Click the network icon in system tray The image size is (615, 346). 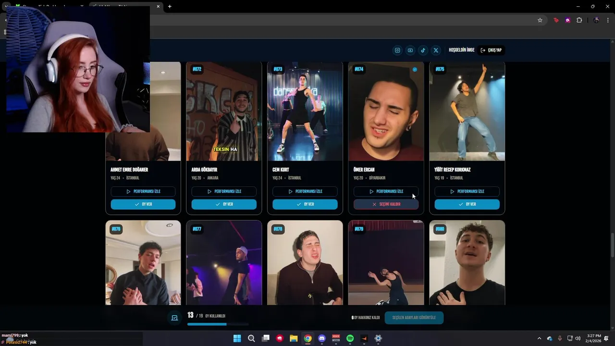pyautogui.click(x=570, y=338)
